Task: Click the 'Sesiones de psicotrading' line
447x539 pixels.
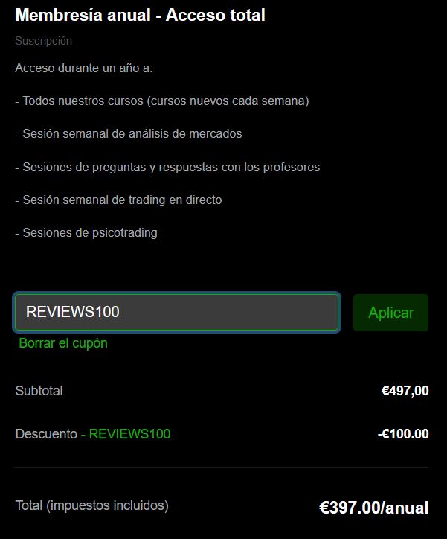Action: pos(86,232)
